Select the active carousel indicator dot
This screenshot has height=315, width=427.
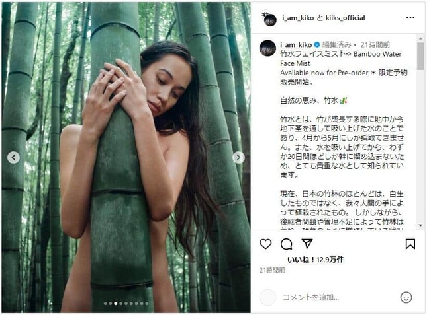point(115,304)
